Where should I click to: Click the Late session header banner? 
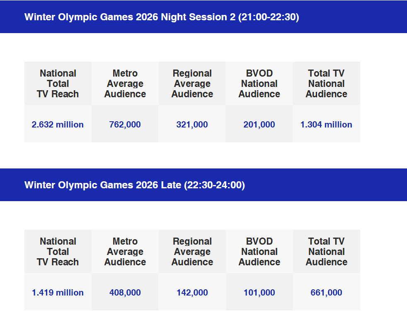(x=135, y=185)
